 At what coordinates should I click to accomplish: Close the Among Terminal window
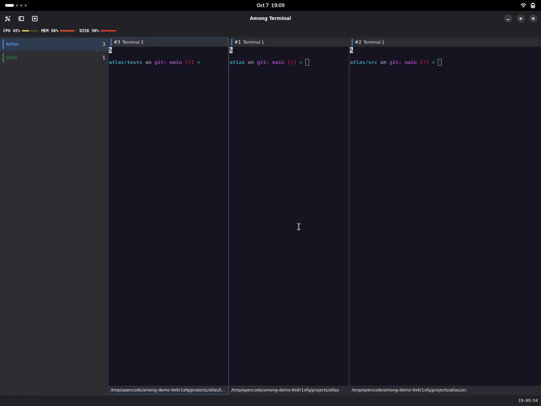(x=533, y=19)
